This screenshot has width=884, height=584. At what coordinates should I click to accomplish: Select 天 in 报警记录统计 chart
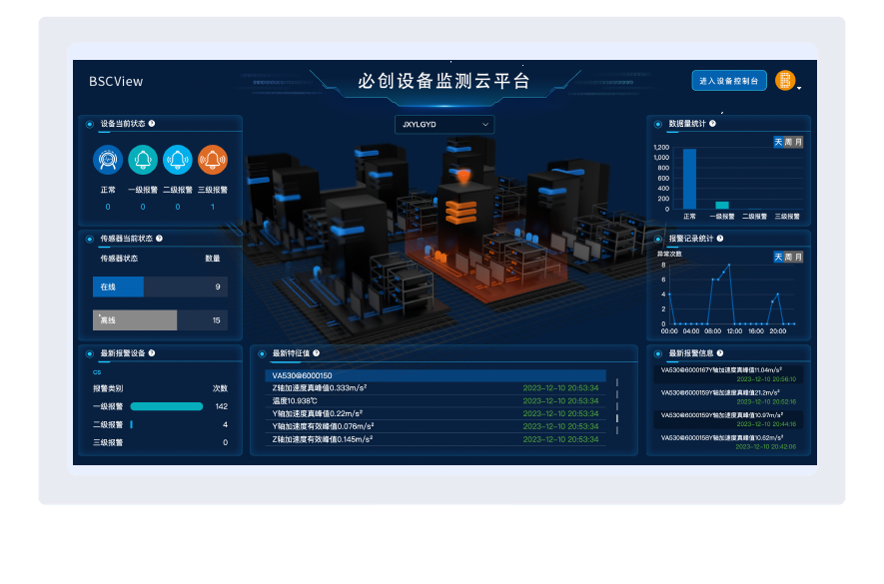click(x=778, y=258)
